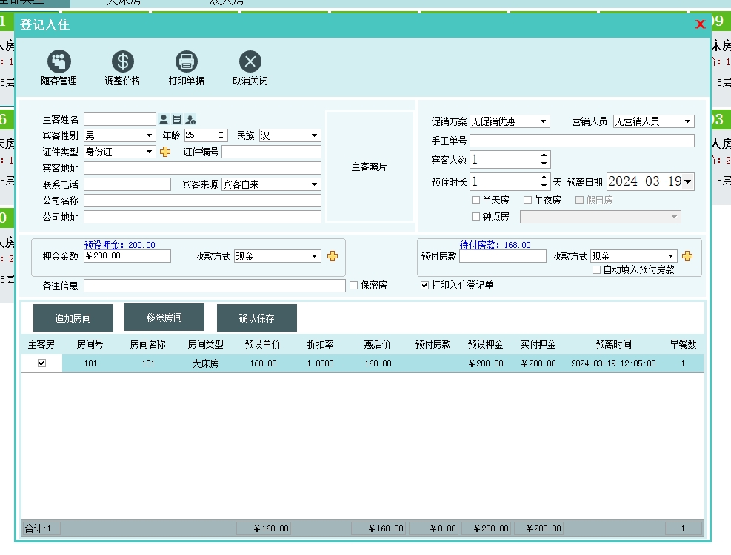731x555 pixels.
Task: Click the 打印单据 printer icon
Action: point(186,61)
